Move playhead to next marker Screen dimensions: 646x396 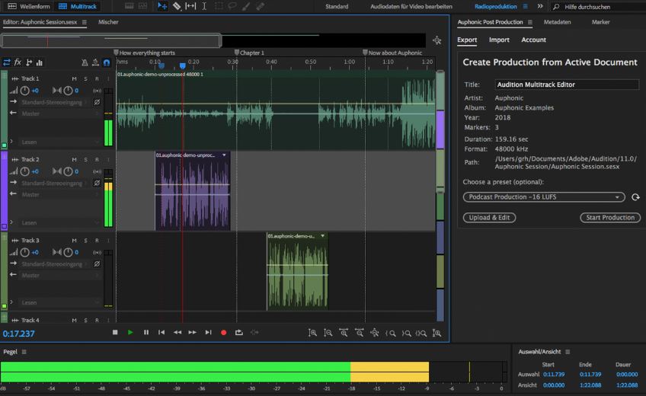pyautogui.click(x=208, y=332)
